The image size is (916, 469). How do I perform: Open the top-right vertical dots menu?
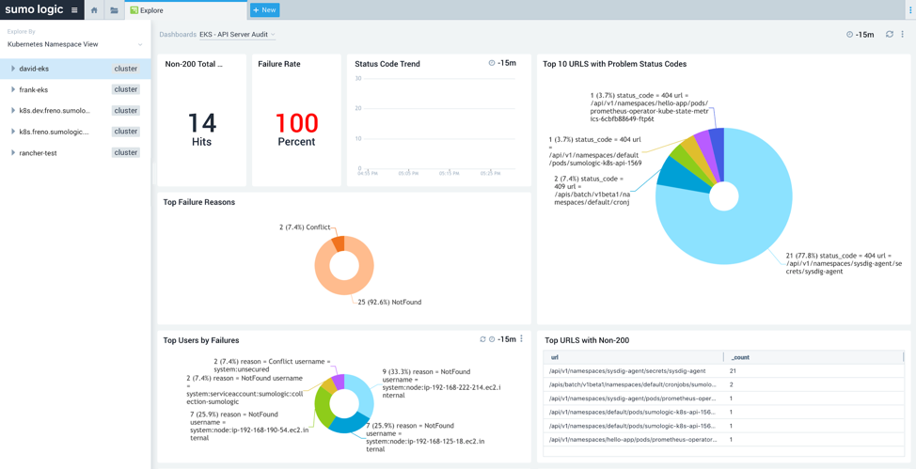[x=912, y=10]
